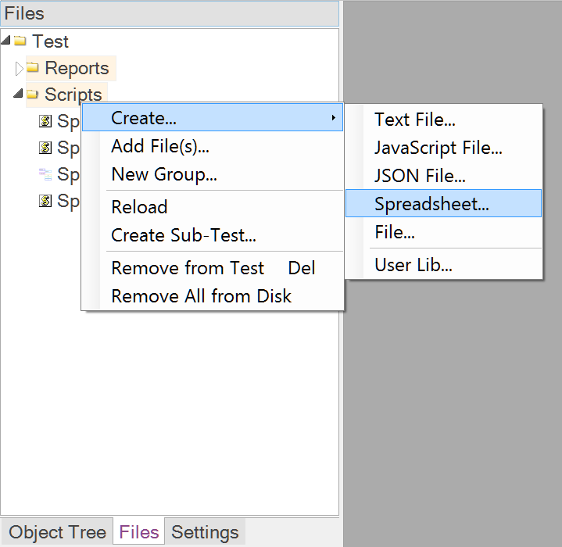Choose Spreadsheet... from the Create submenu

click(431, 205)
